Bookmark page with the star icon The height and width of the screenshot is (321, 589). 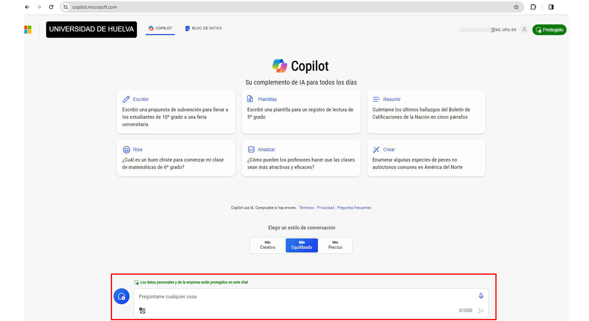tap(516, 7)
